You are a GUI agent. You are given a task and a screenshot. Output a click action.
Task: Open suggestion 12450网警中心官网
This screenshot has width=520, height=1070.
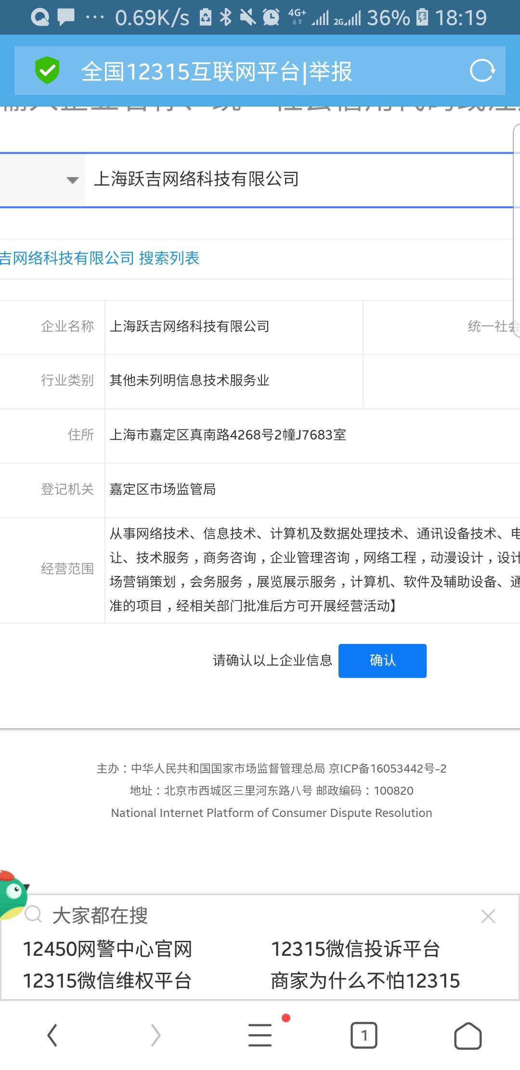[x=108, y=950]
